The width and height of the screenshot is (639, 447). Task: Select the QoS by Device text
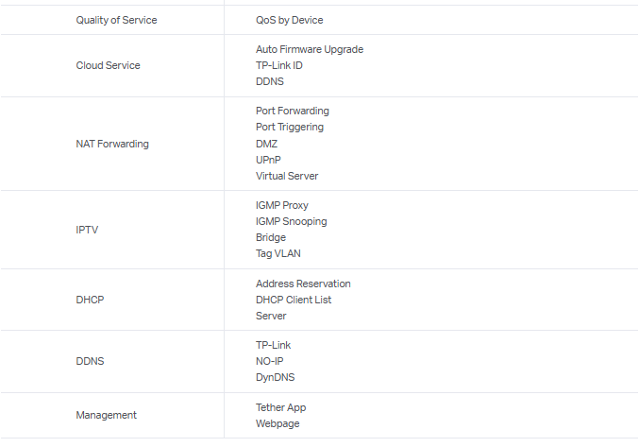[x=290, y=20]
